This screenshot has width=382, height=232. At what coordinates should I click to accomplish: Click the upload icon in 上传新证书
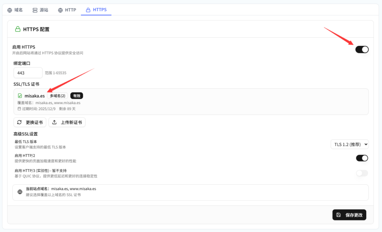54,122
